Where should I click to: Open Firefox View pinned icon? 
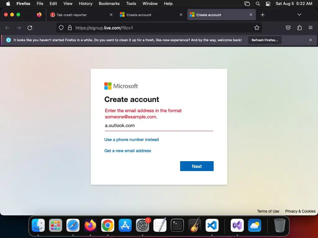(39, 15)
